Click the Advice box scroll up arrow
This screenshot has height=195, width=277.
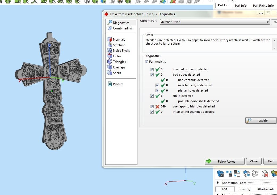[x=275, y=41]
